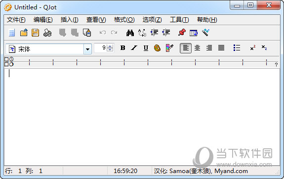284x179 pixels.
Task: Click the QJot gear title bar icon
Action: point(8,7)
